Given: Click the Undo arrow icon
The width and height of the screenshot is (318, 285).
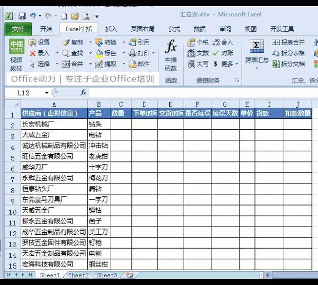Looking at the screenshot, I should tap(33, 16).
